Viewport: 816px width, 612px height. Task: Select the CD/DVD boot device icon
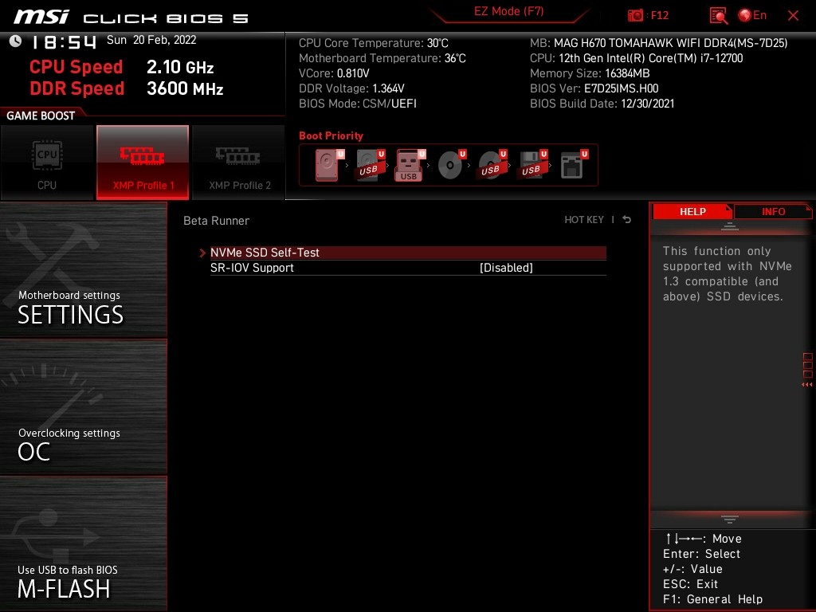[451, 165]
